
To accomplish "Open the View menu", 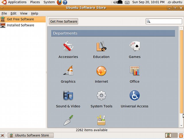I will point(24,14).
